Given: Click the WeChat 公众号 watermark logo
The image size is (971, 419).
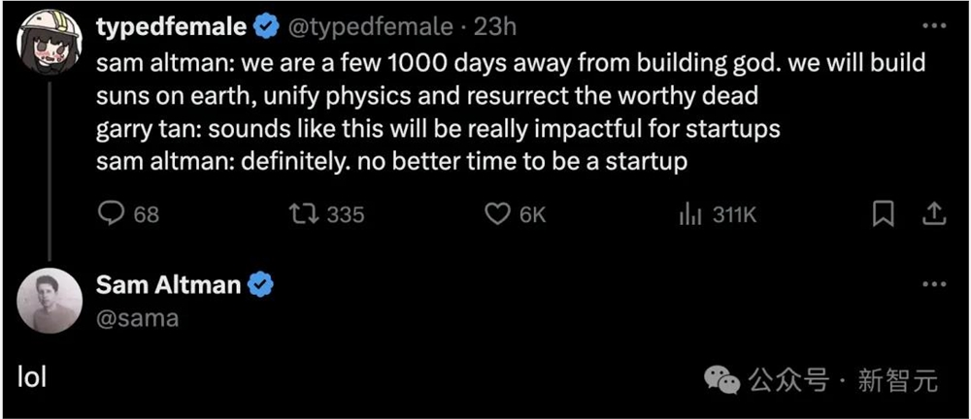Looking at the screenshot, I should (x=723, y=379).
